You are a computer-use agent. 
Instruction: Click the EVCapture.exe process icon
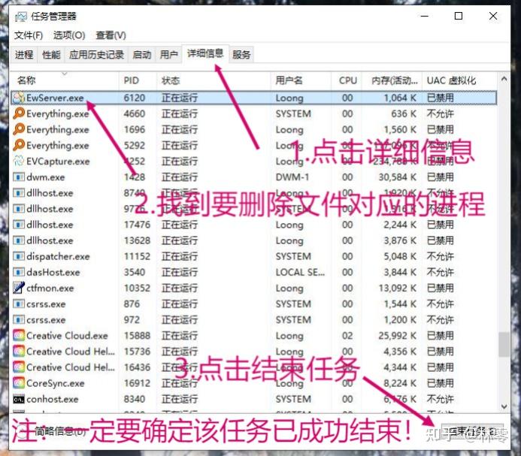tap(19, 161)
